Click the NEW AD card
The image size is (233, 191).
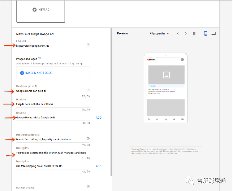[x=41, y=11]
